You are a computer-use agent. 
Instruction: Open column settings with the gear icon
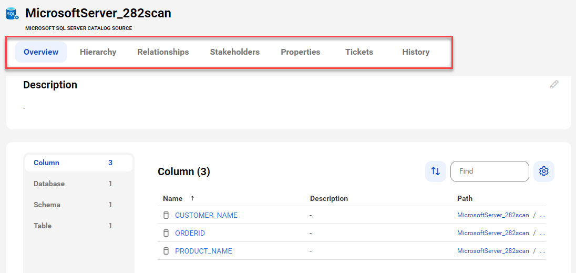(543, 171)
